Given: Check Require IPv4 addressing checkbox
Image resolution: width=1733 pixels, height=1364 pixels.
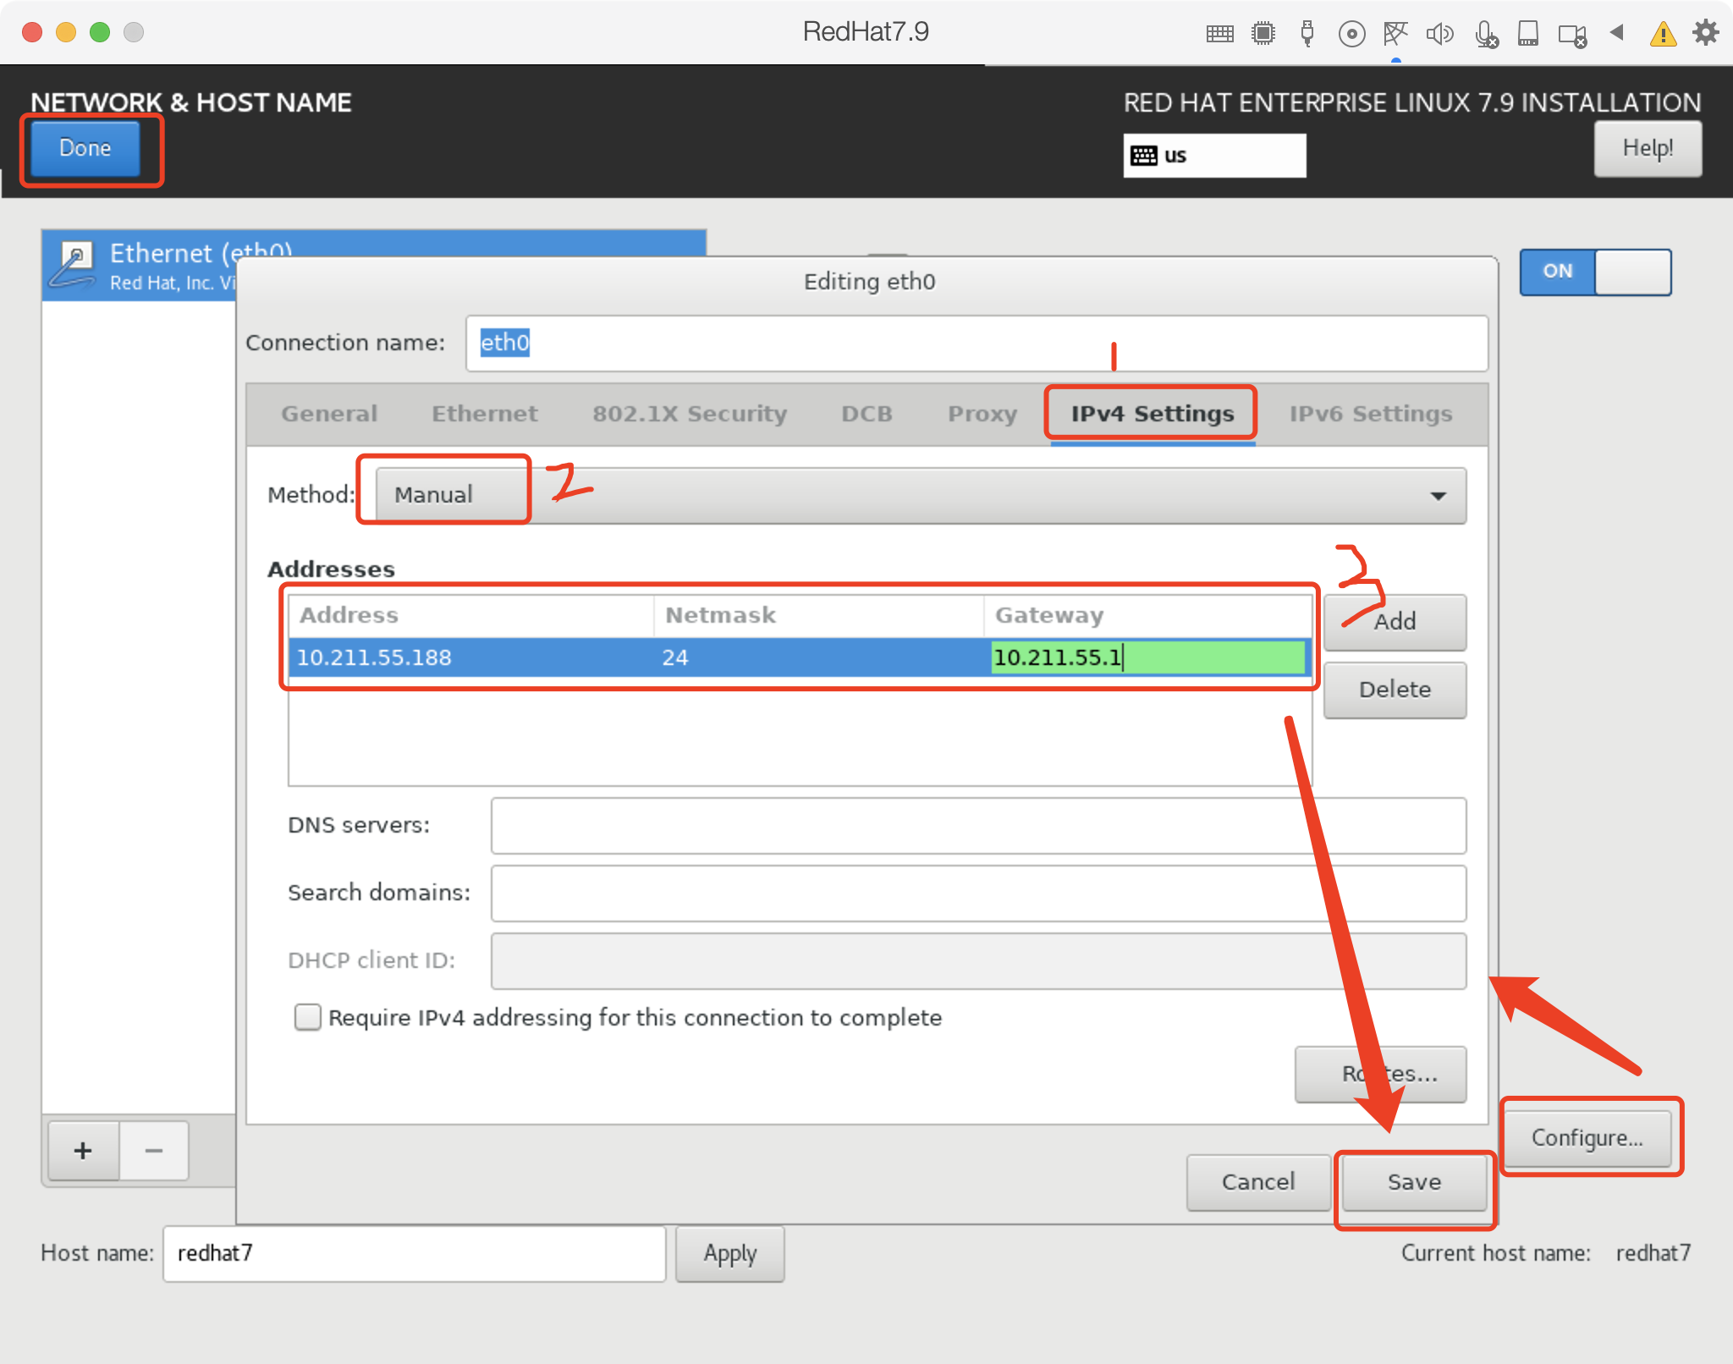Looking at the screenshot, I should click(307, 1016).
